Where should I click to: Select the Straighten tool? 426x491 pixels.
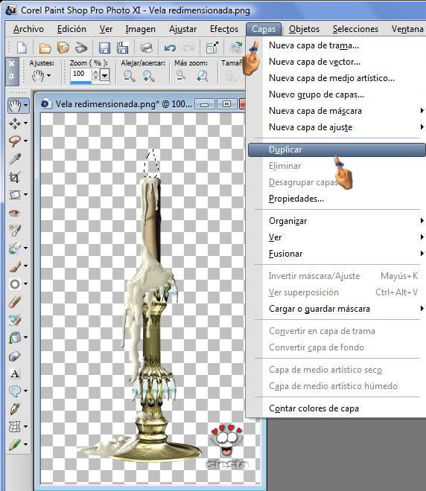15,195
